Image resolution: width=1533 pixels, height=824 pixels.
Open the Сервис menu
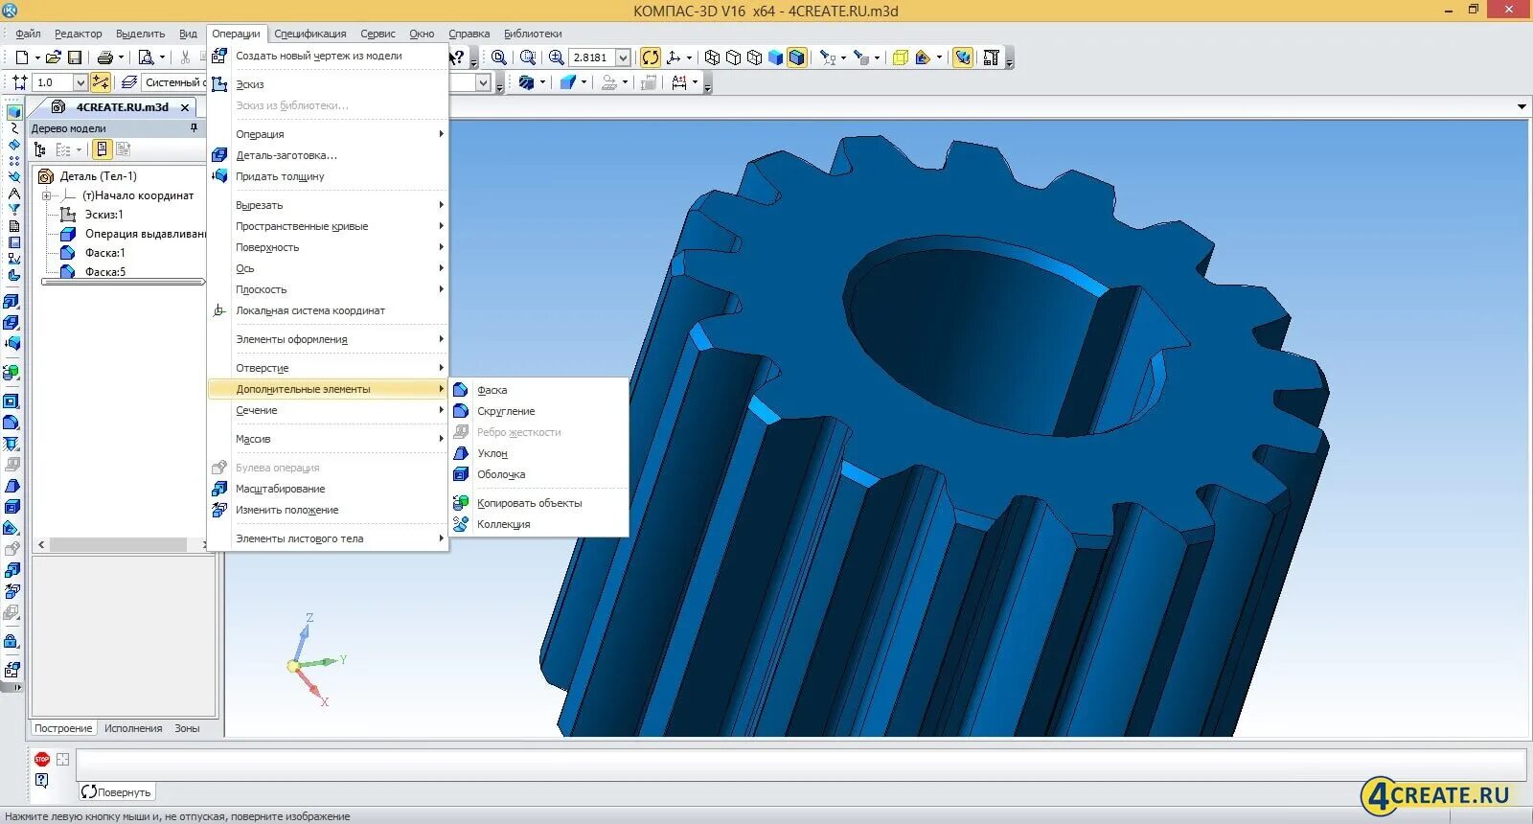[x=378, y=34]
